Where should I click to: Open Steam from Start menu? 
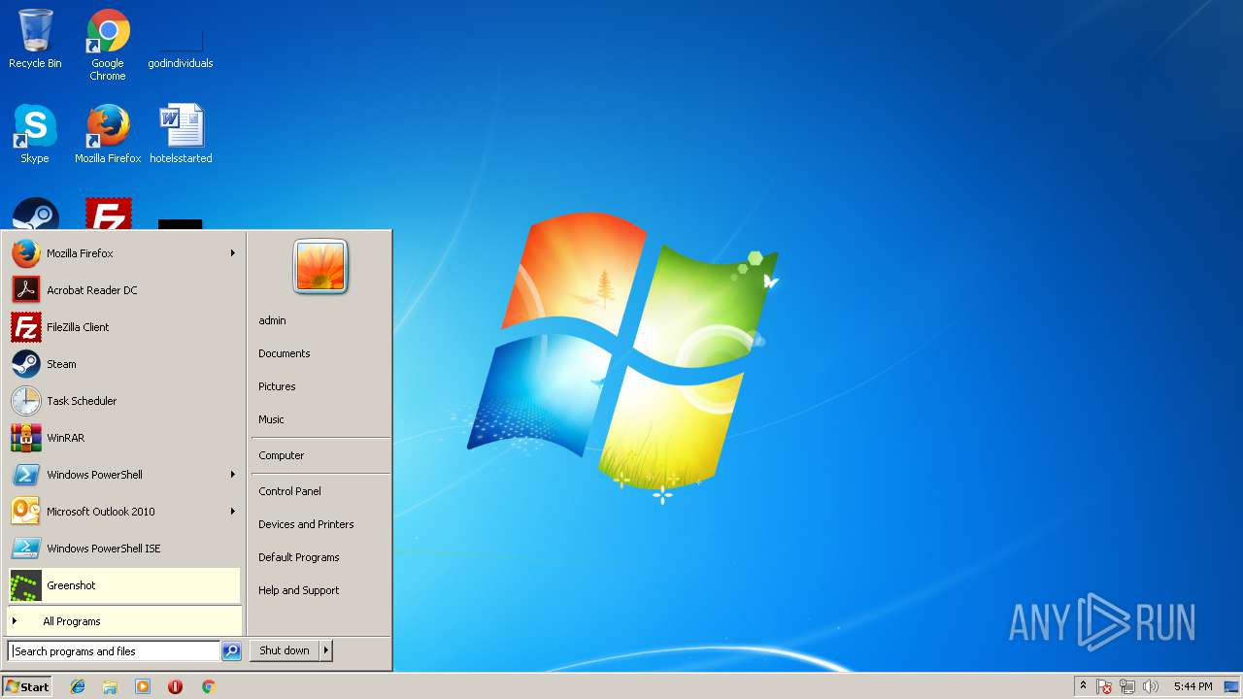click(x=124, y=364)
